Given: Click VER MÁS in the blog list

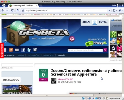Looking at the screenshot, I should [61, 56].
